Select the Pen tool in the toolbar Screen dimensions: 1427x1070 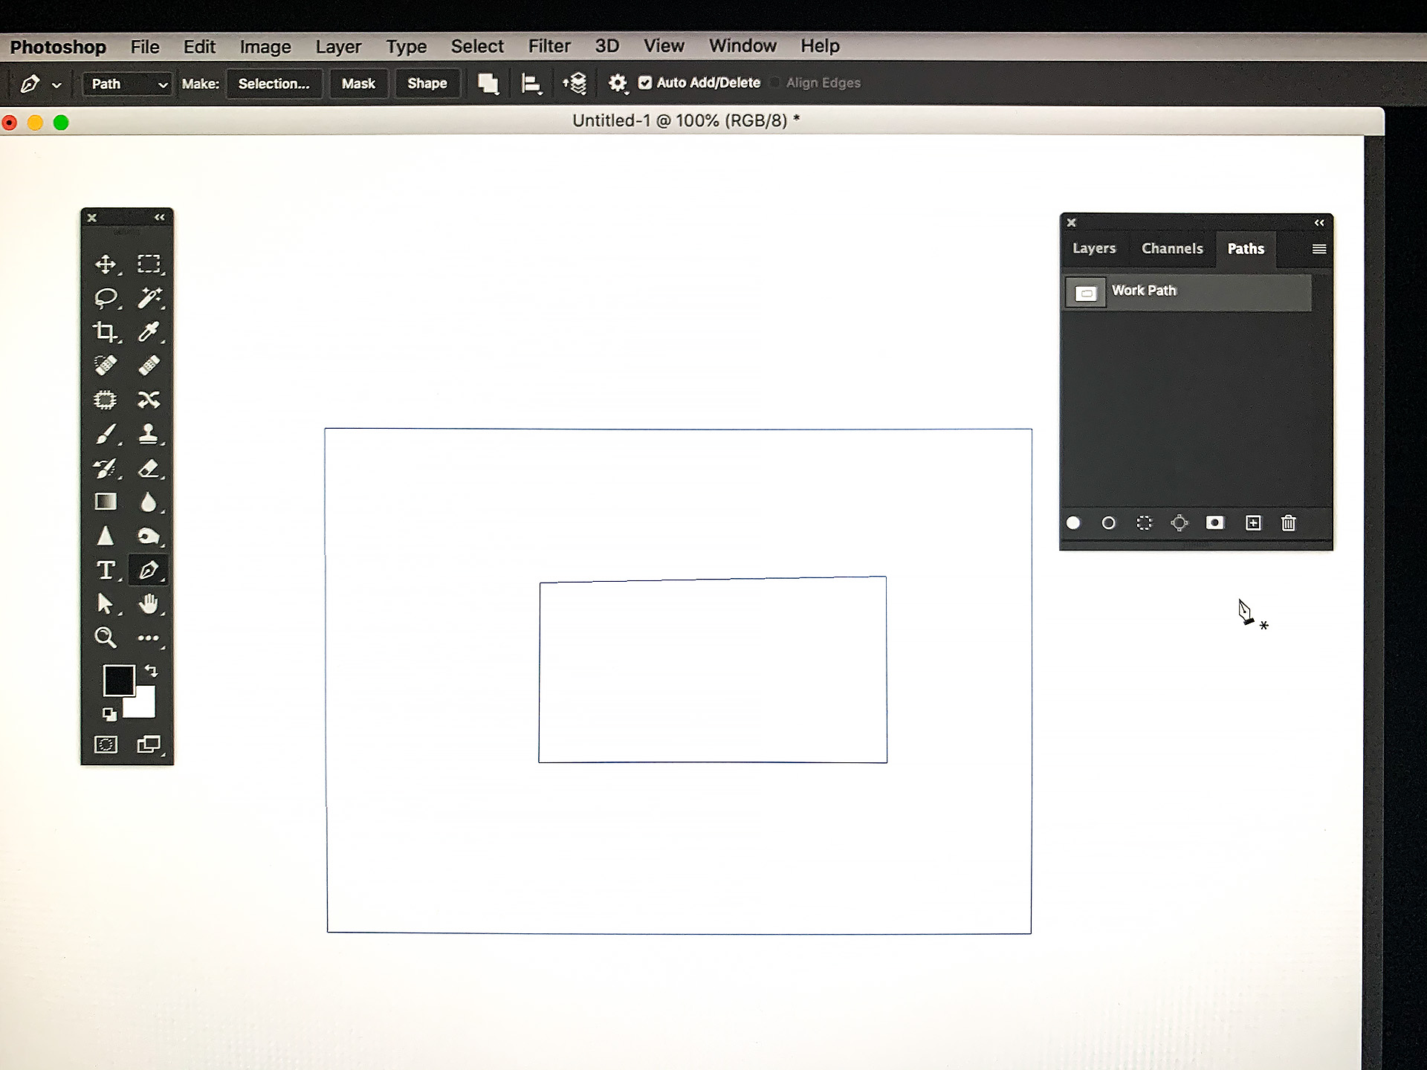pyautogui.click(x=149, y=570)
